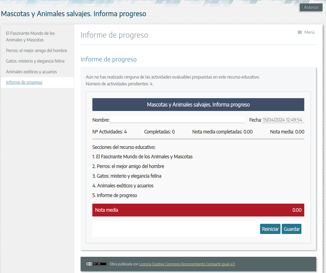
Task: Open 'Perros: el mejor amigo del hombre' section
Action: (36, 50)
